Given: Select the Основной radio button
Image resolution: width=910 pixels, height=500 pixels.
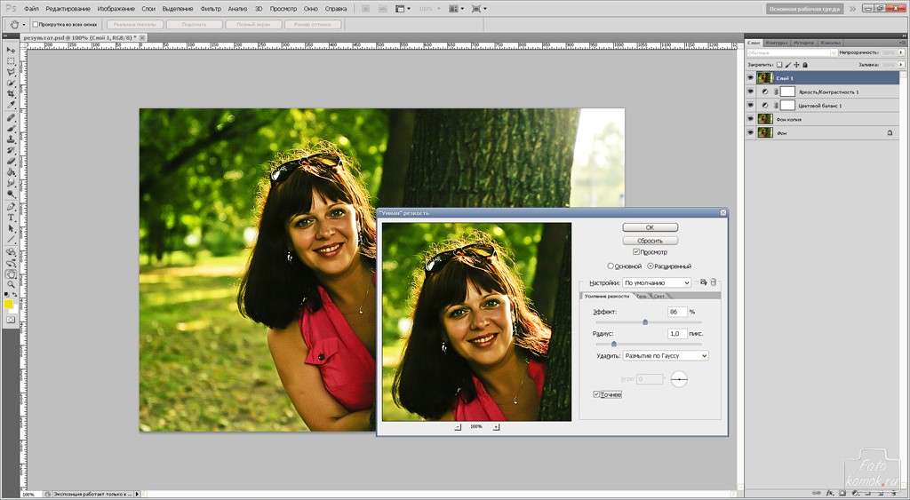Looking at the screenshot, I should [x=611, y=266].
